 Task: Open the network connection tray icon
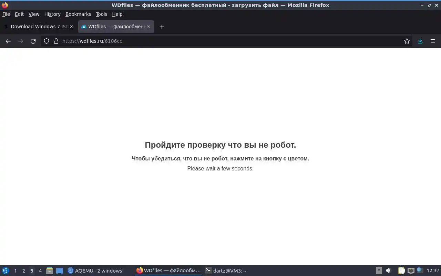[411, 270]
